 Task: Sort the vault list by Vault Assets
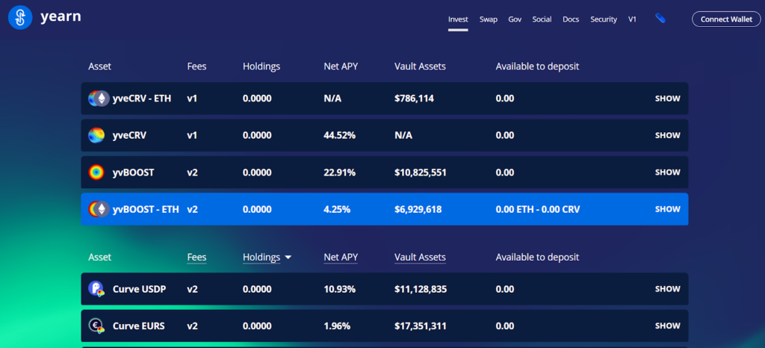click(x=420, y=257)
